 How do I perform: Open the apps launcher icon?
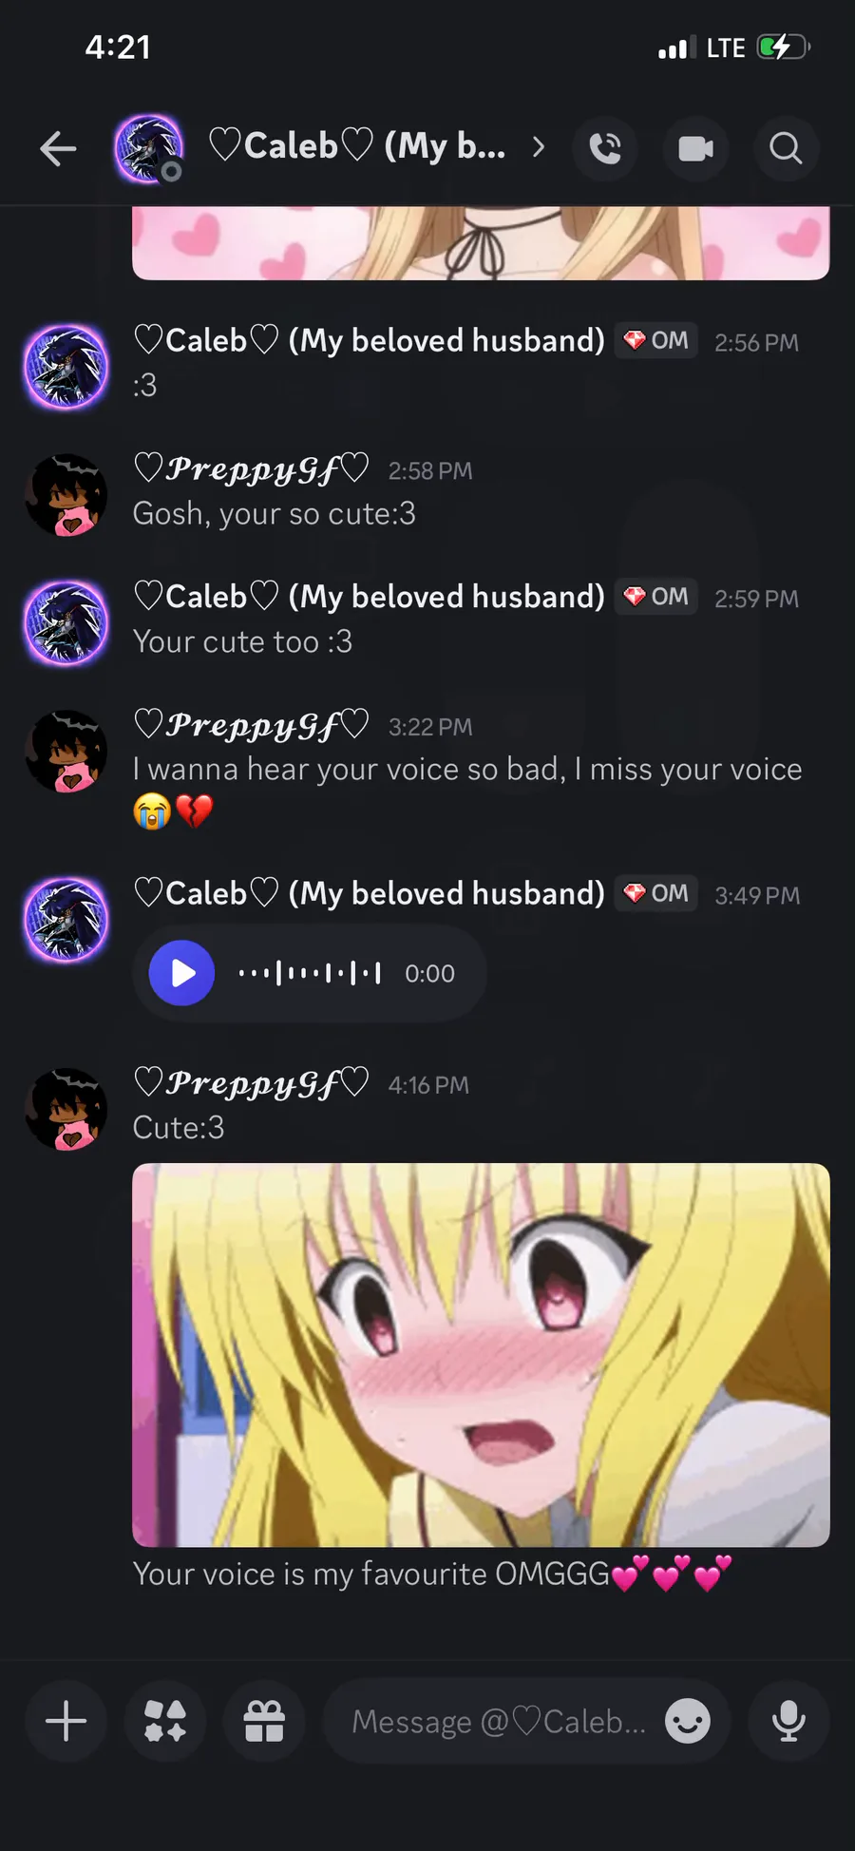165,1721
